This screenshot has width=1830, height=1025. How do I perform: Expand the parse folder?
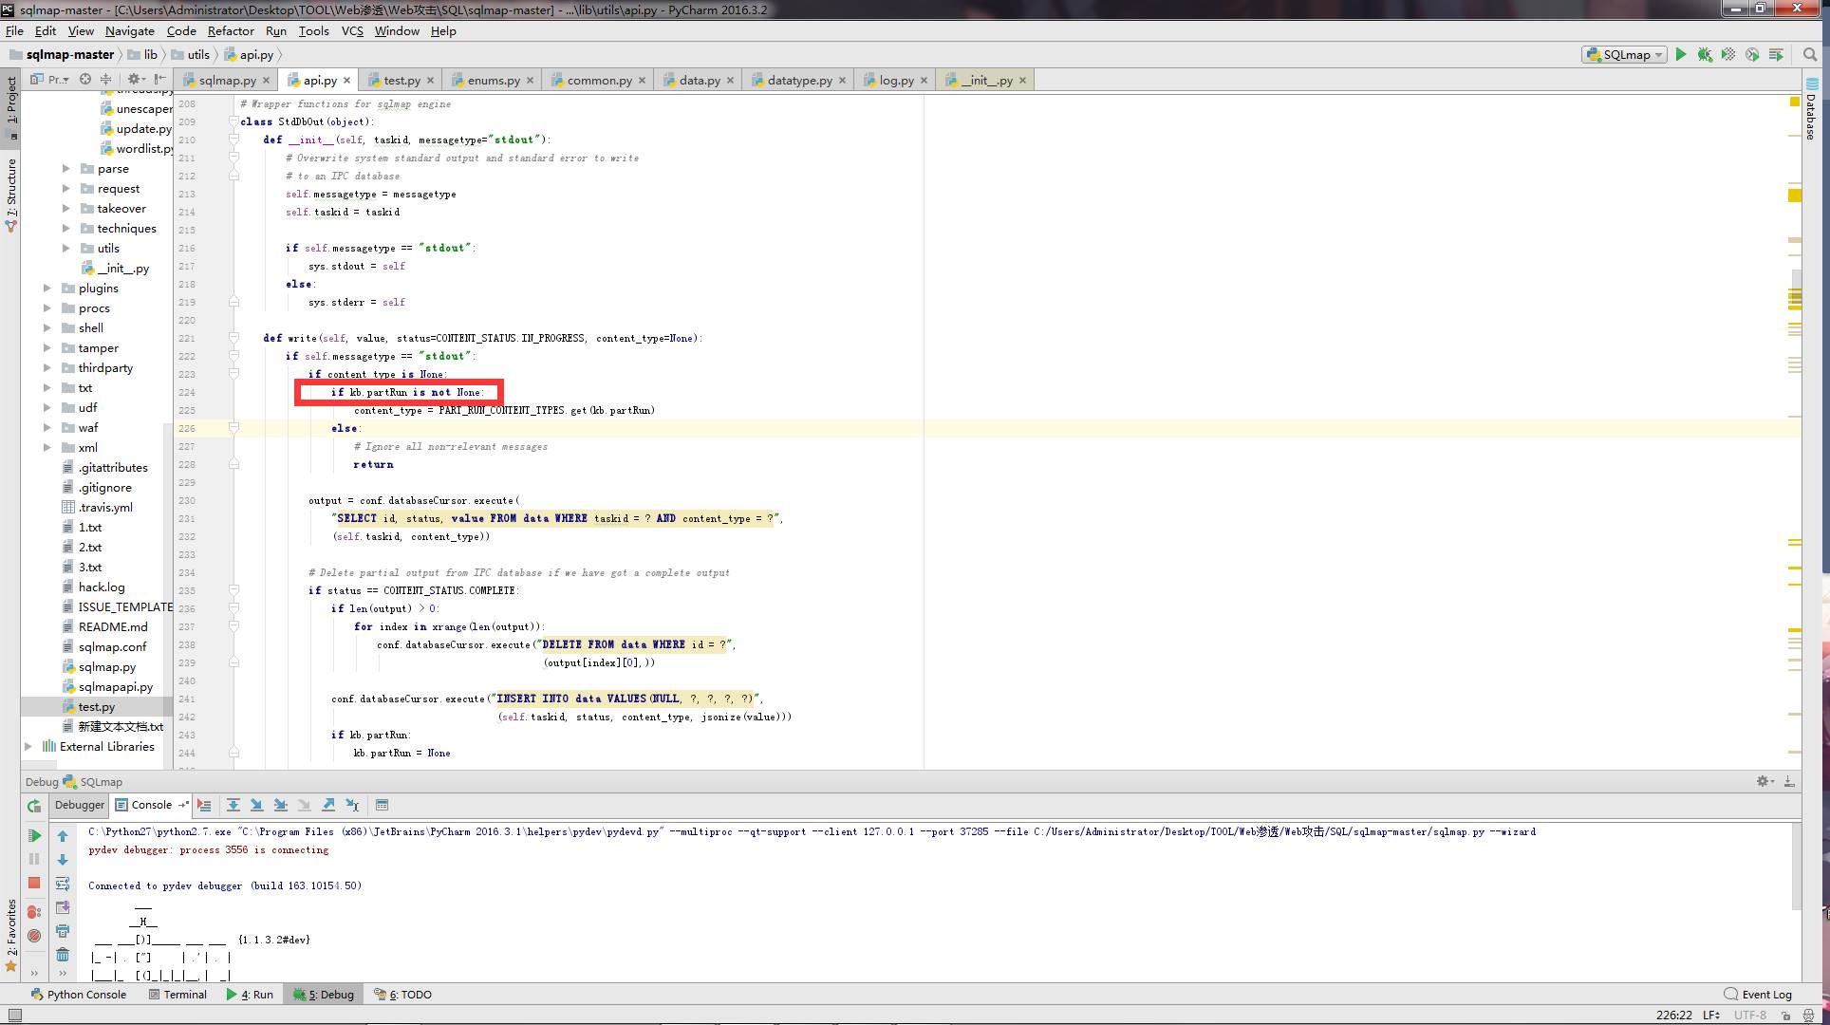pyautogui.click(x=66, y=169)
